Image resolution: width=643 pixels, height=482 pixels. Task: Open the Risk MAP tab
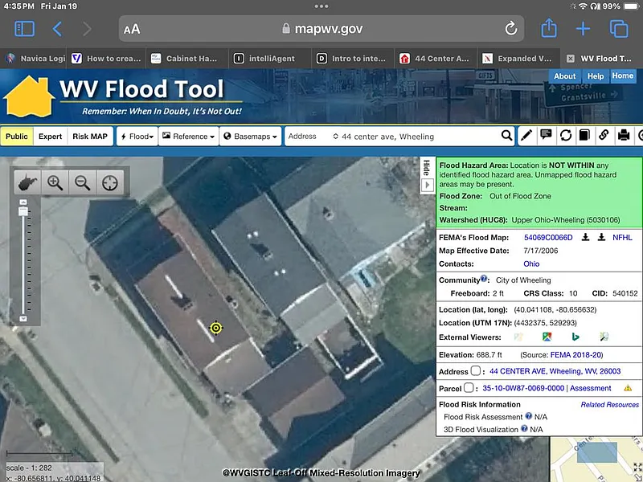(x=90, y=137)
